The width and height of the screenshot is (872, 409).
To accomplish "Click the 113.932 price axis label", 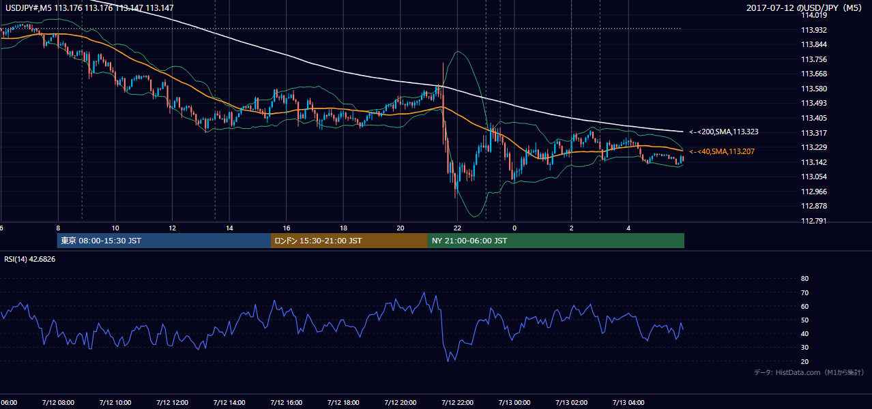I will tap(814, 30).
